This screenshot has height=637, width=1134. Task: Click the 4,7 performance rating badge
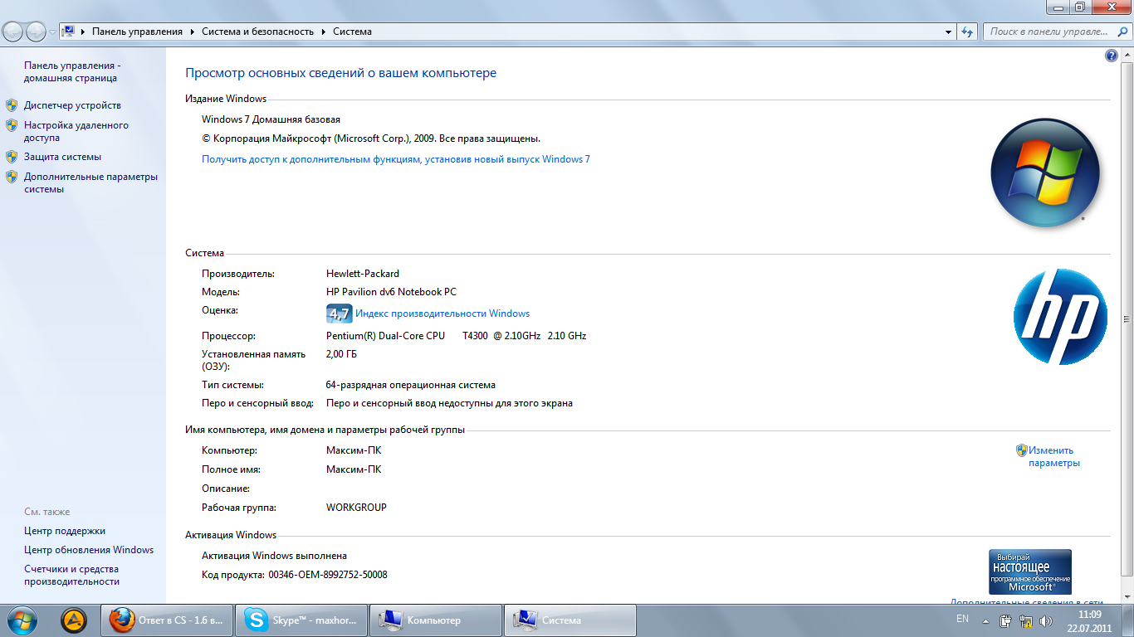339,314
